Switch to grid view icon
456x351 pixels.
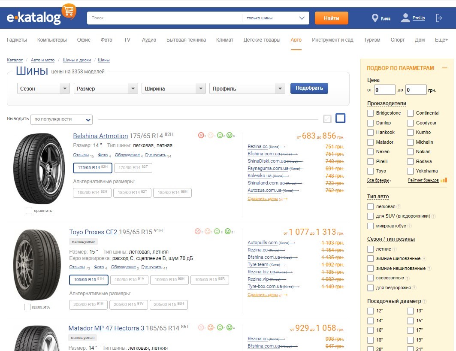click(327, 119)
